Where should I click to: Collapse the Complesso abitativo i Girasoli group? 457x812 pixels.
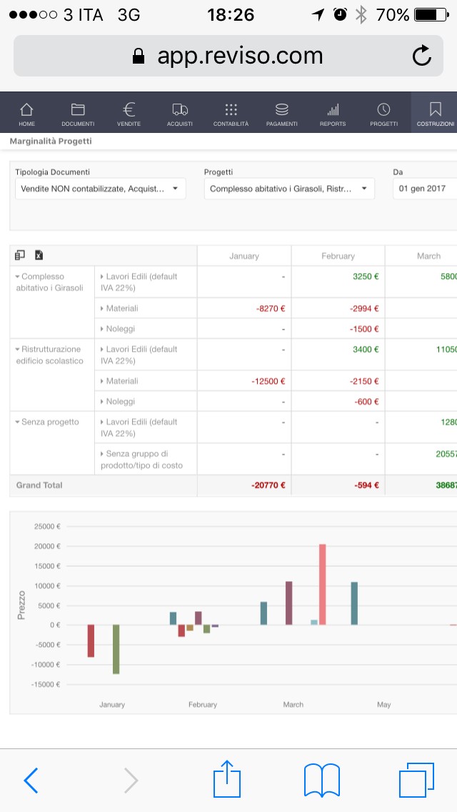pos(18,277)
